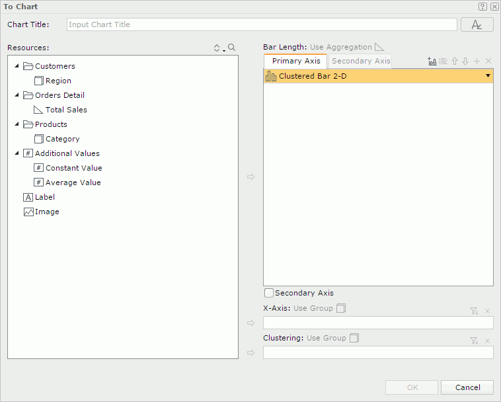Click the add-to-Bar-Length arrow
Image resolution: width=501 pixels, height=402 pixels.
coord(251,177)
